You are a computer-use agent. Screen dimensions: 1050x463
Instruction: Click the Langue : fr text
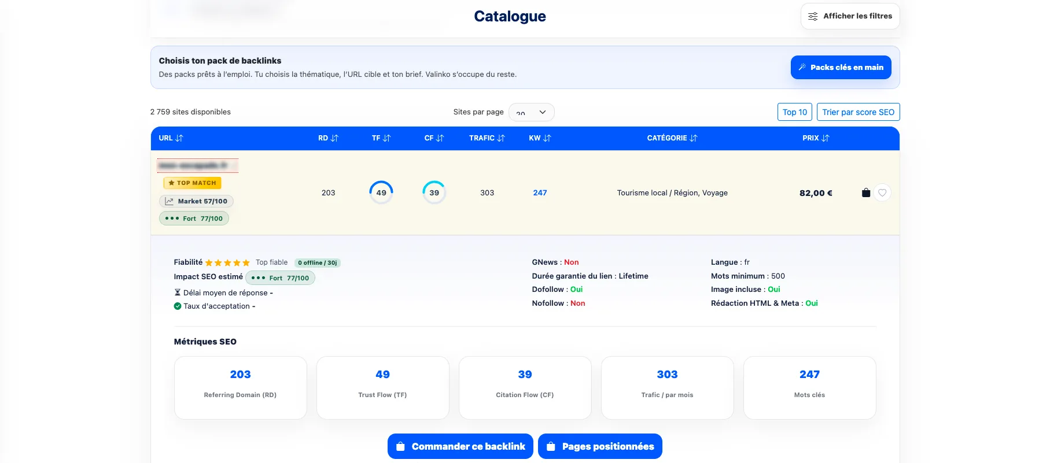click(x=730, y=262)
